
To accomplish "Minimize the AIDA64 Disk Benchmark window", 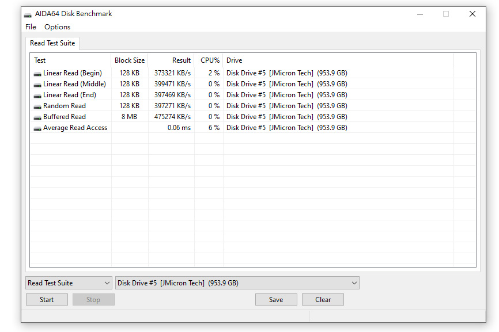I will point(420,14).
